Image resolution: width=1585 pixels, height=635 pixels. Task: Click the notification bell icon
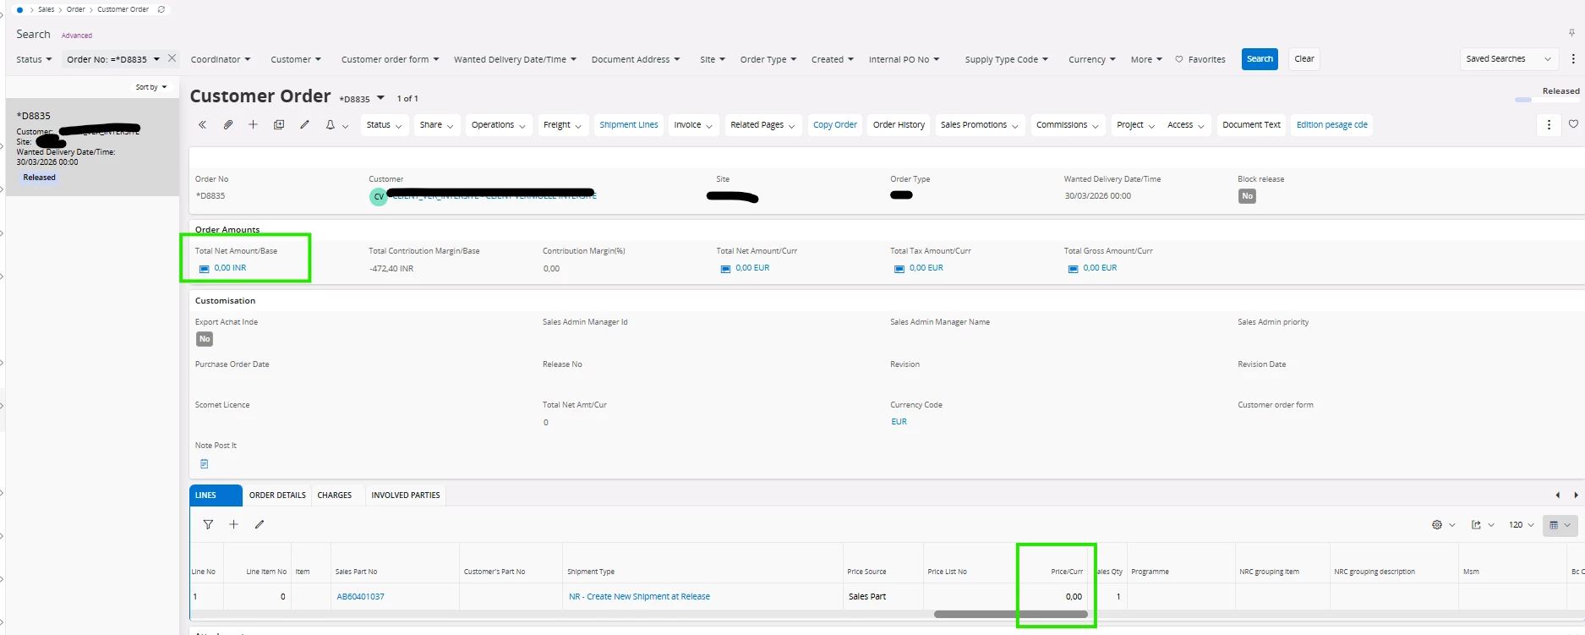pos(331,124)
